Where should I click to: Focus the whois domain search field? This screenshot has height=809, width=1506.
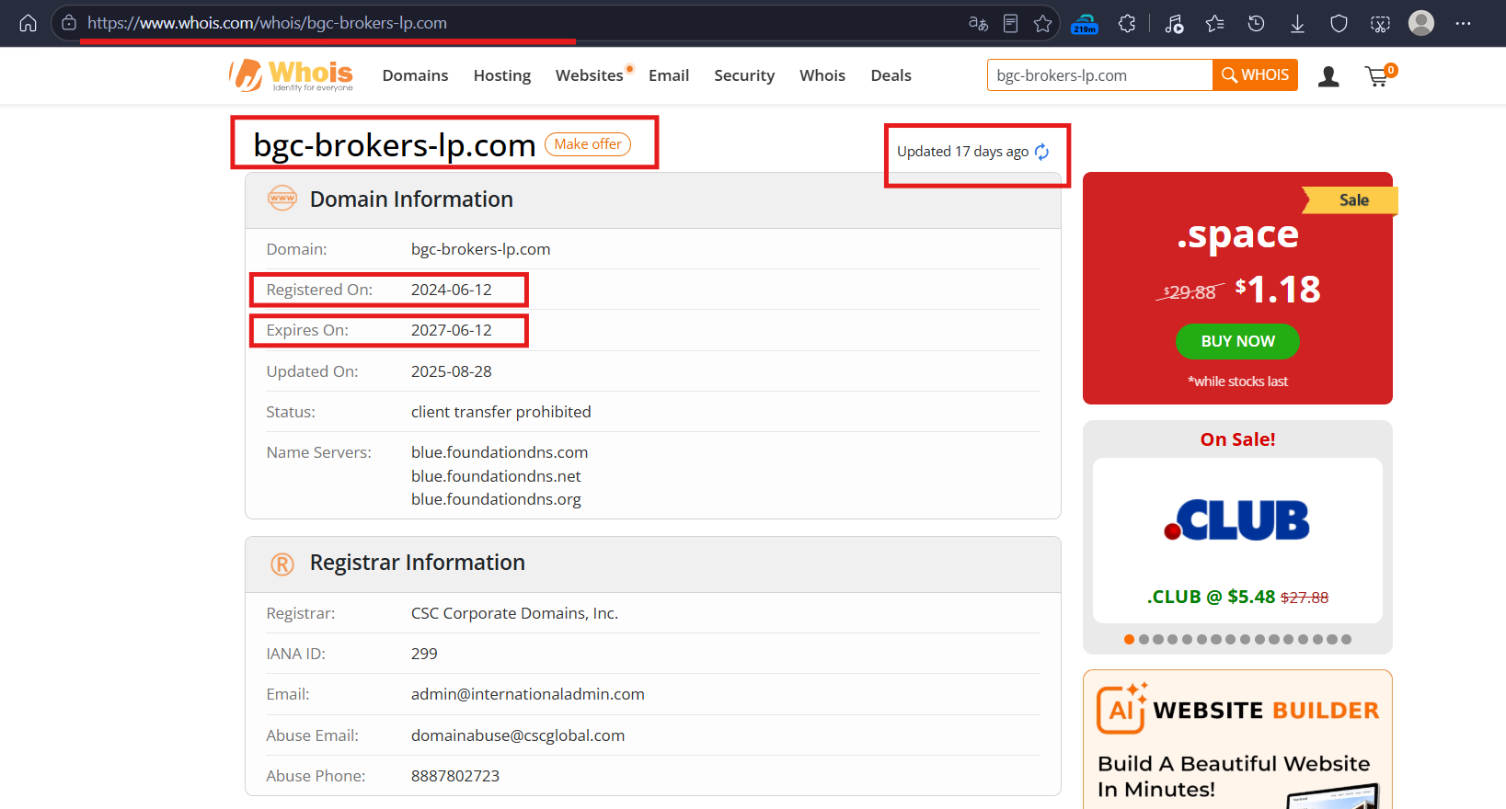[x=1100, y=75]
